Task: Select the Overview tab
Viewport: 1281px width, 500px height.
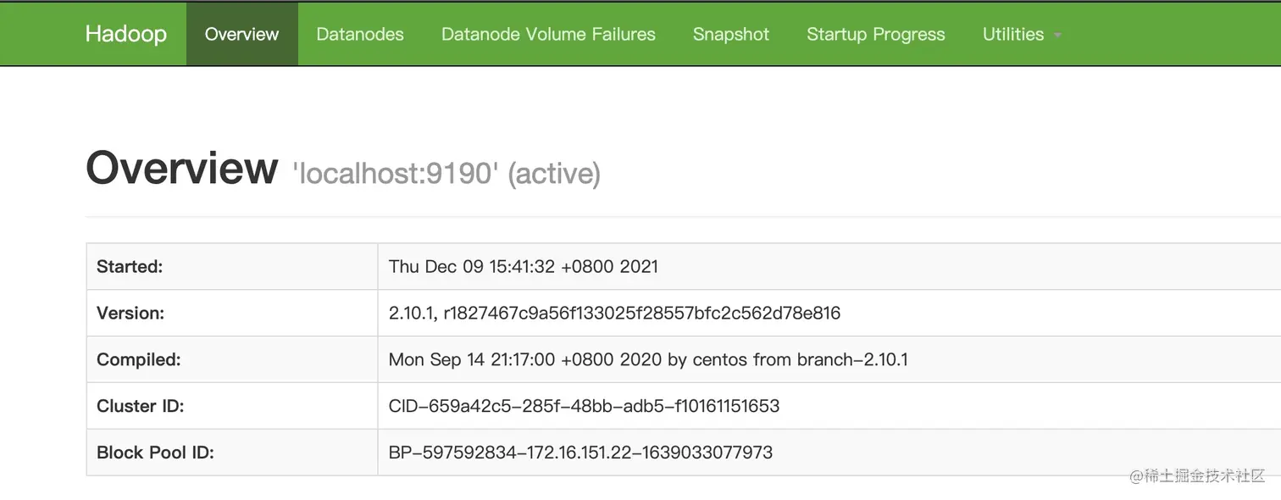Action: click(x=241, y=34)
